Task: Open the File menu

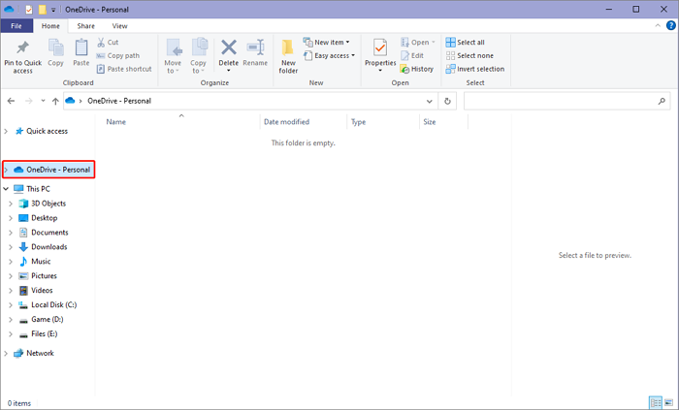Action: click(17, 26)
